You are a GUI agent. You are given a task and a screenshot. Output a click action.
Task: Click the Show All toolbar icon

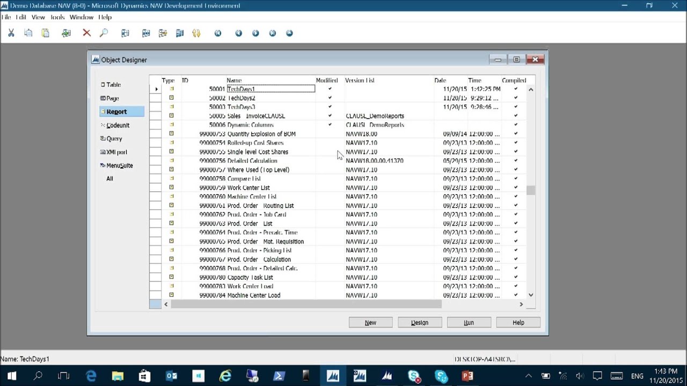(180, 33)
